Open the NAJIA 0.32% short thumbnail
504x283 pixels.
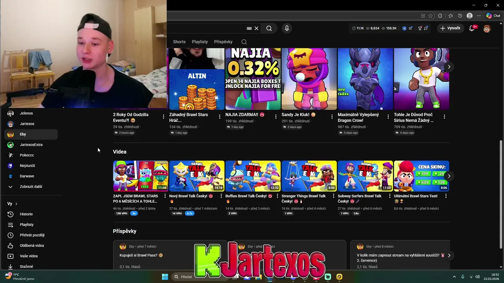point(253,79)
